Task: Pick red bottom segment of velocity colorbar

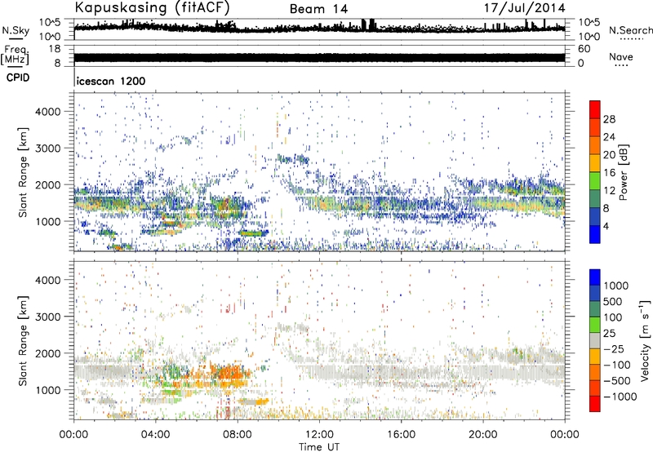Action: point(595,404)
